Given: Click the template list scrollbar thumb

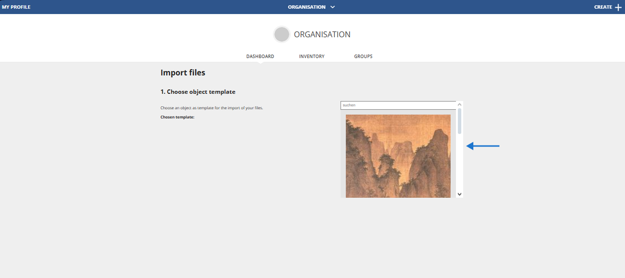Looking at the screenshot, I should [x=459, y=121].
